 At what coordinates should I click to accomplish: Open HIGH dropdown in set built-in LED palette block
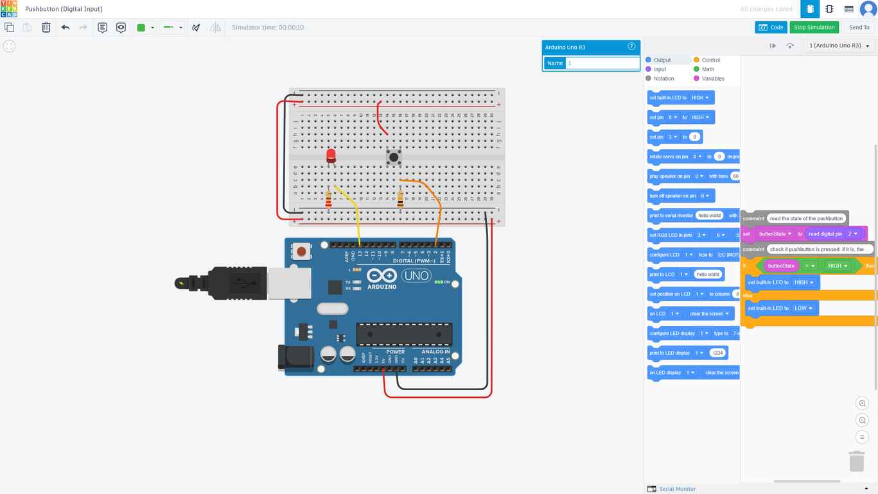click(x=700, y=98)
